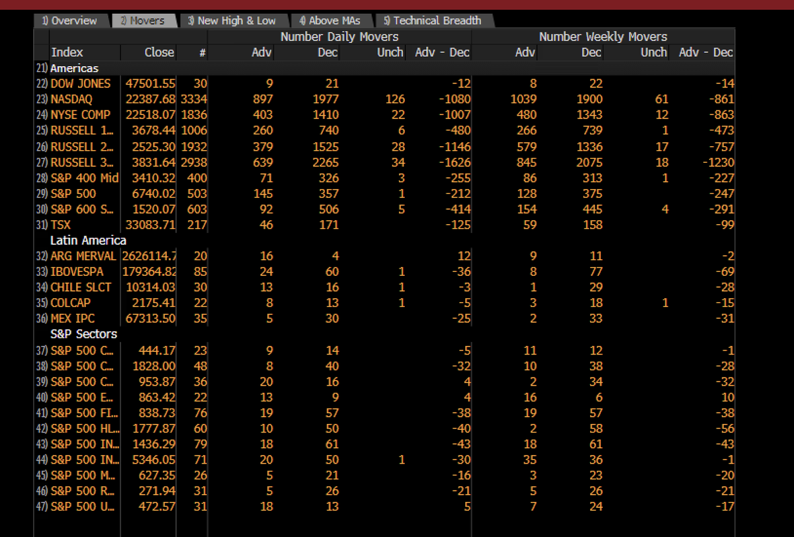Switch to the Technical Breadth tab
This screenshot has height=537, width=794.
(433, 21)
